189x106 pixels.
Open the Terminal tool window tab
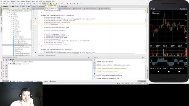click(53, 81)
